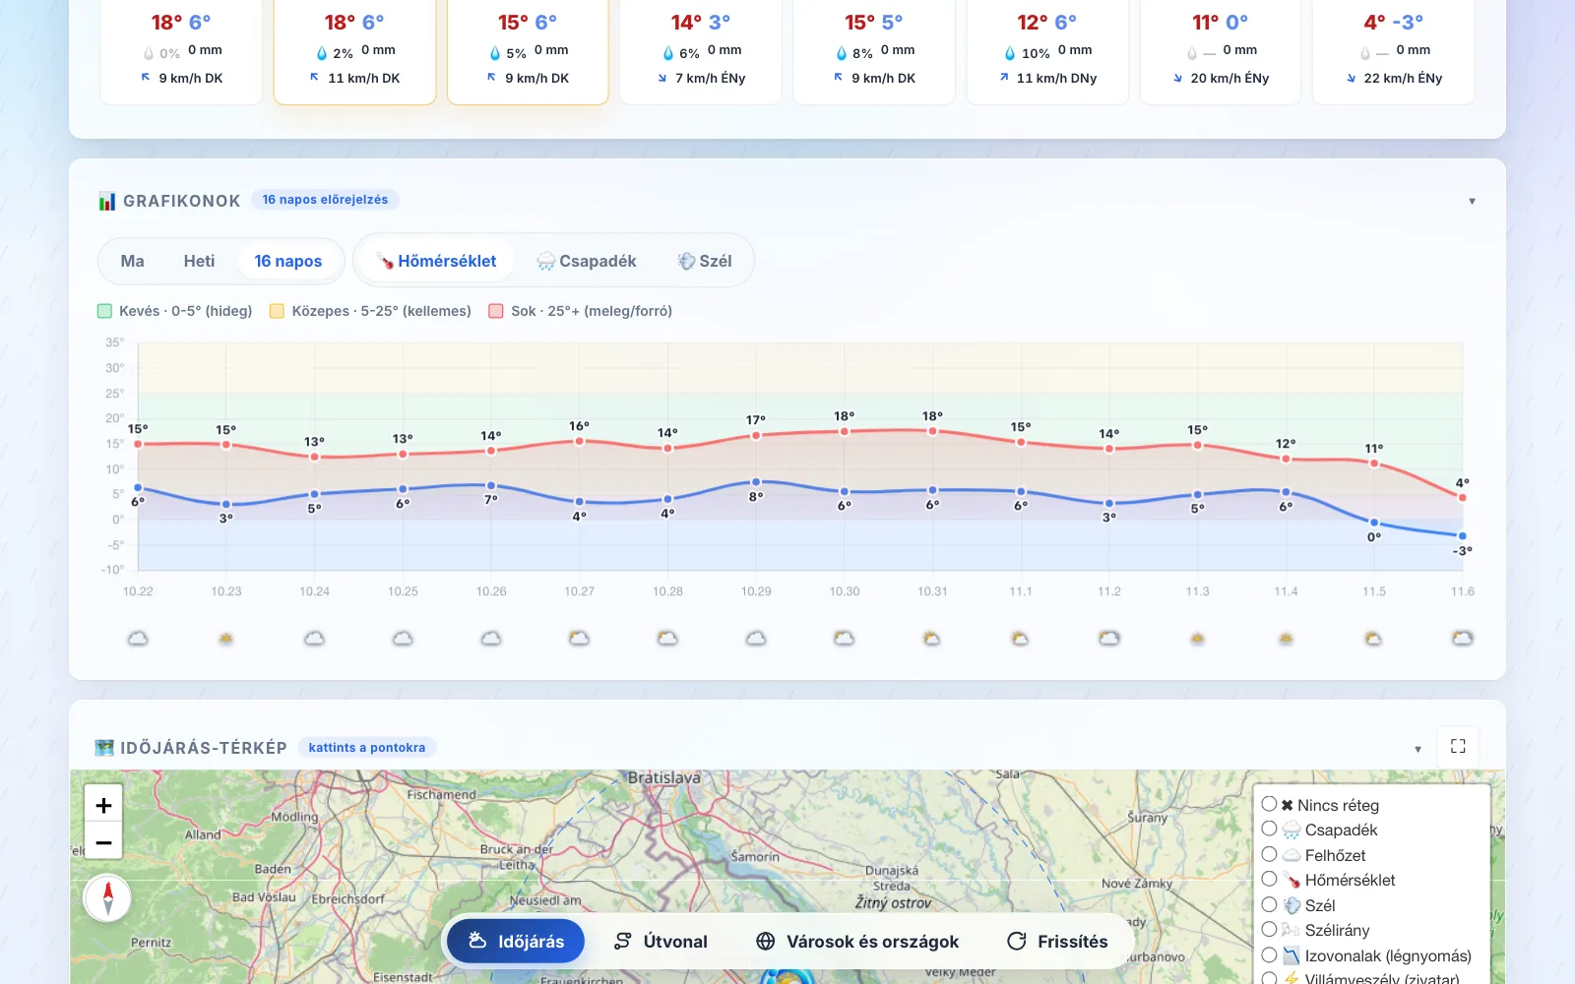Click the bar chart icon beside GRAFIKONOK

click(107, 201)
